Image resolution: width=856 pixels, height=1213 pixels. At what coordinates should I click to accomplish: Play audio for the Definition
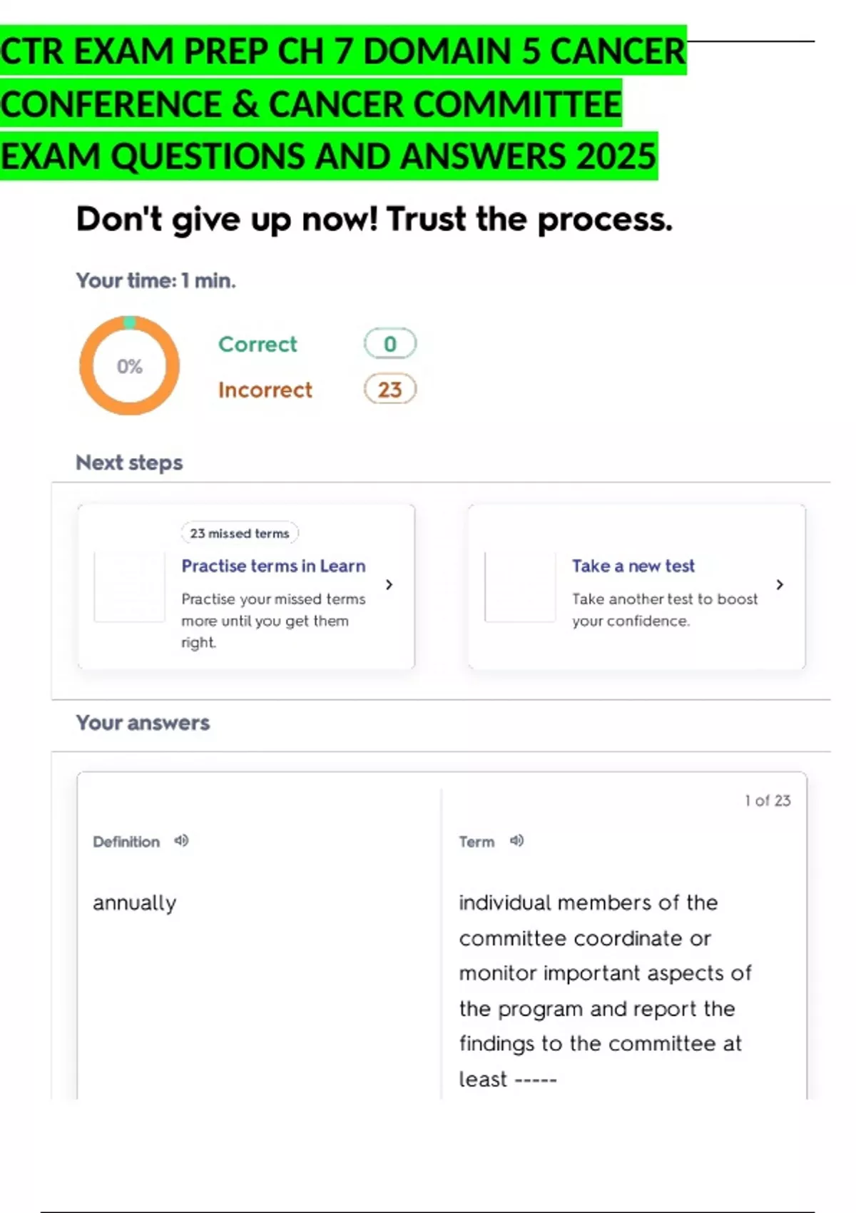182,841
